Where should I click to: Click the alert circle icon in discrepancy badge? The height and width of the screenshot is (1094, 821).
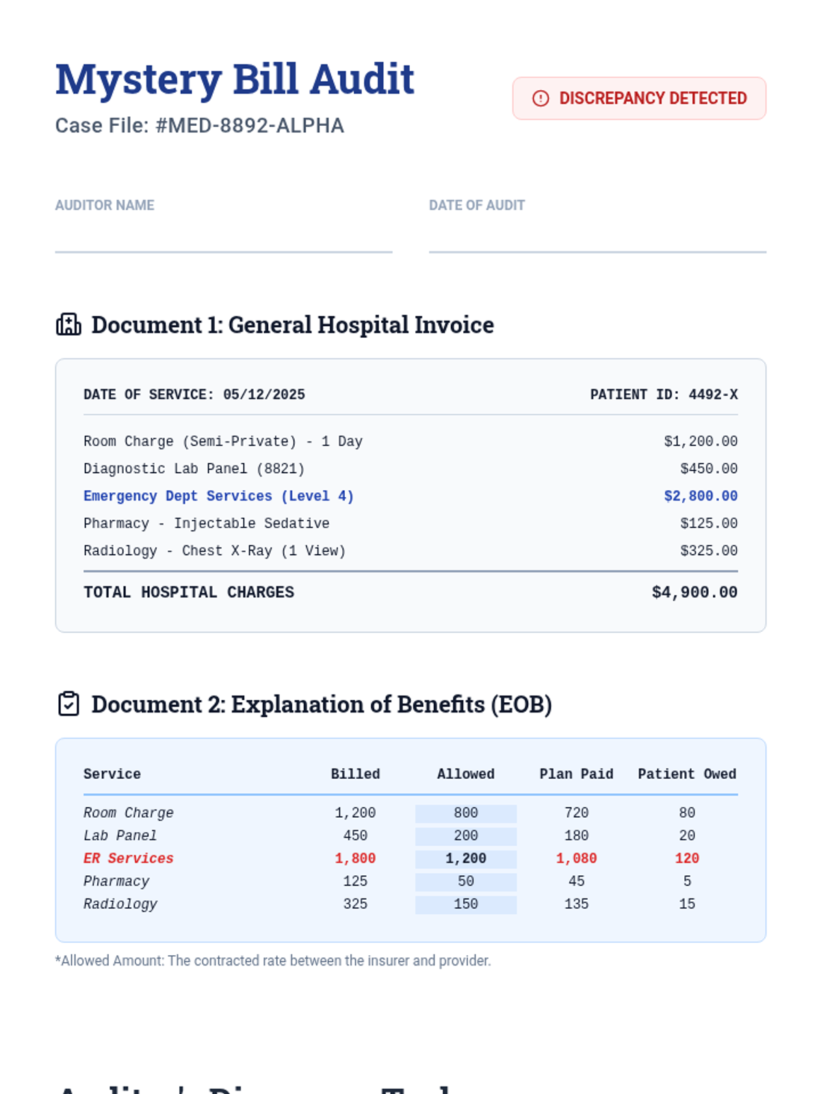[x=540, y=98]
